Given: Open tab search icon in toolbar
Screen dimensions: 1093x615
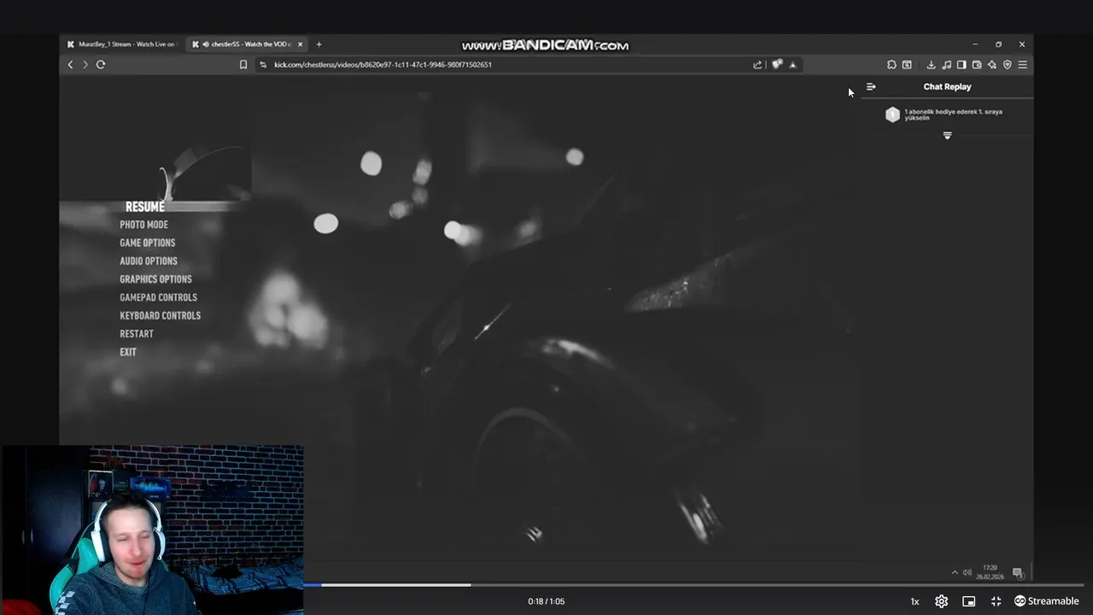Looking at the screenshot, I should tap(907, 65).
